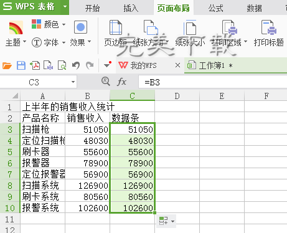The image size is (287, 233).
Task: Click the 刷卡器 cell
Action: click(42, 152)
